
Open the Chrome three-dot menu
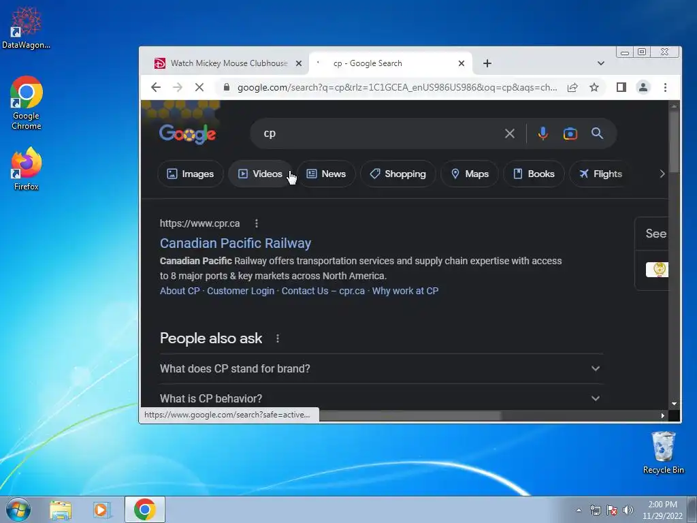click(x=665, y=87)
